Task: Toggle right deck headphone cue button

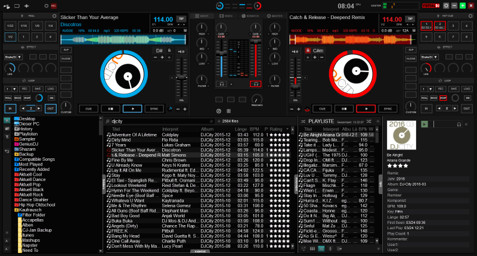Action: 256,84
